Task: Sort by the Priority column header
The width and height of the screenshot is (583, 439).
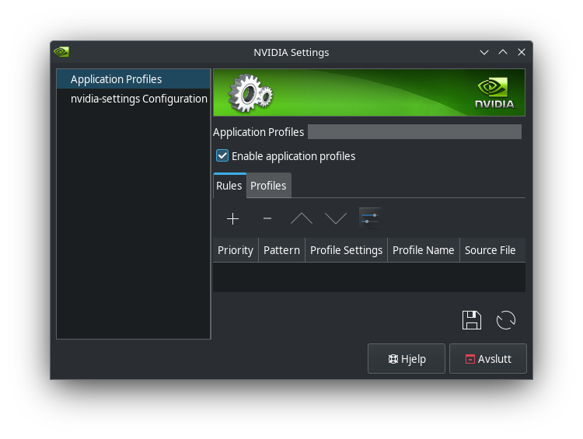Action: 236,250
